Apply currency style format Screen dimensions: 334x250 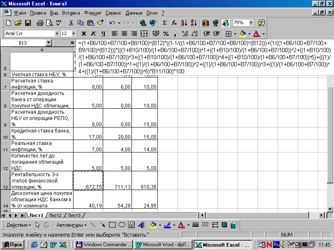pos(156,34)
